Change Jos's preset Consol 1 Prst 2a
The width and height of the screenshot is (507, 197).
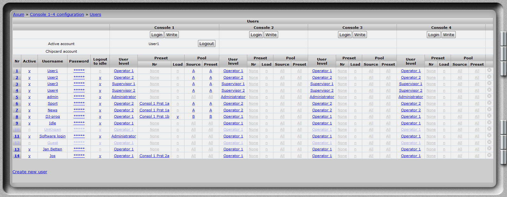coord(154,156)
